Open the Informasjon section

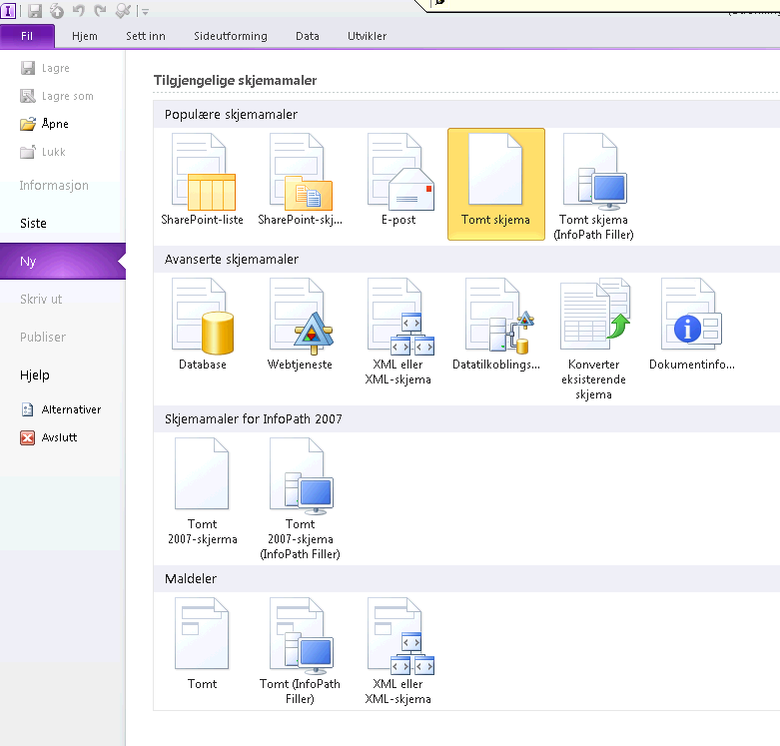click(54, 186)
